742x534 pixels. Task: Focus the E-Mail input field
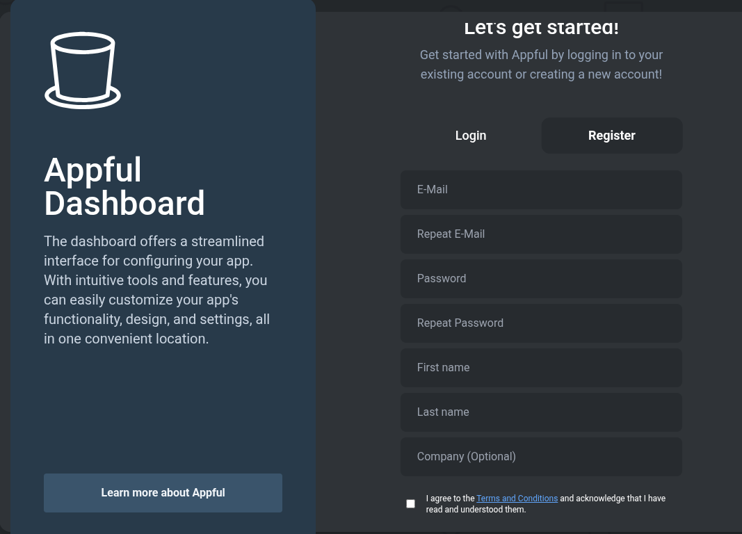pyautogui.click(x=541, y=190)
